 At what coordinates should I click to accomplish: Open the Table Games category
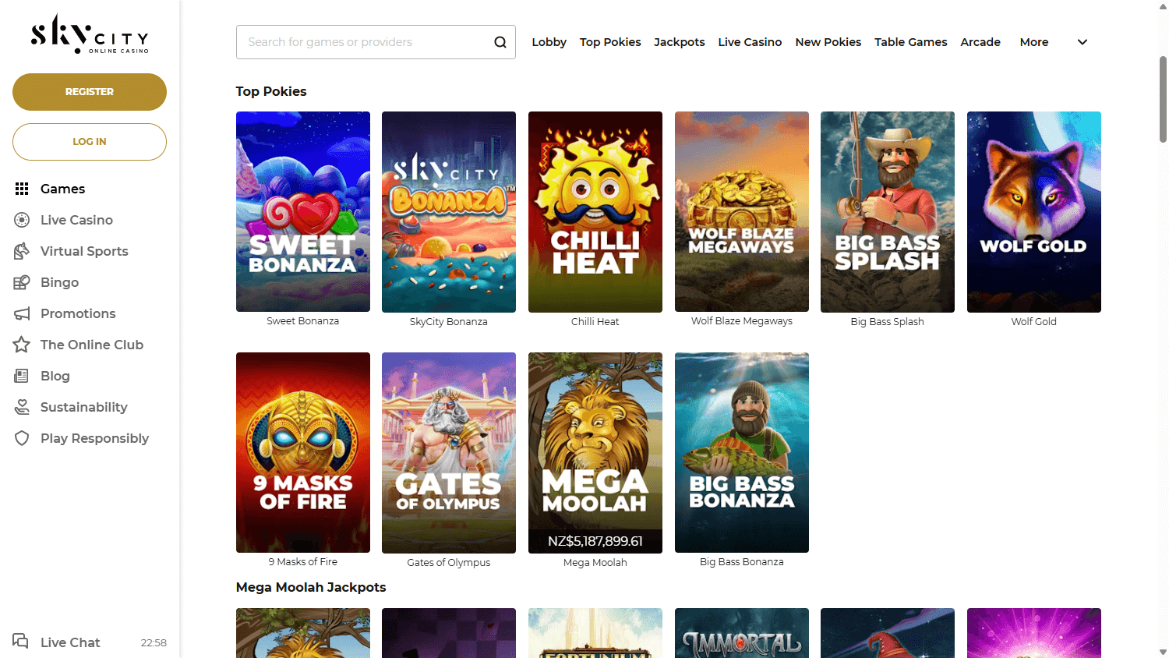pos(910,41)
